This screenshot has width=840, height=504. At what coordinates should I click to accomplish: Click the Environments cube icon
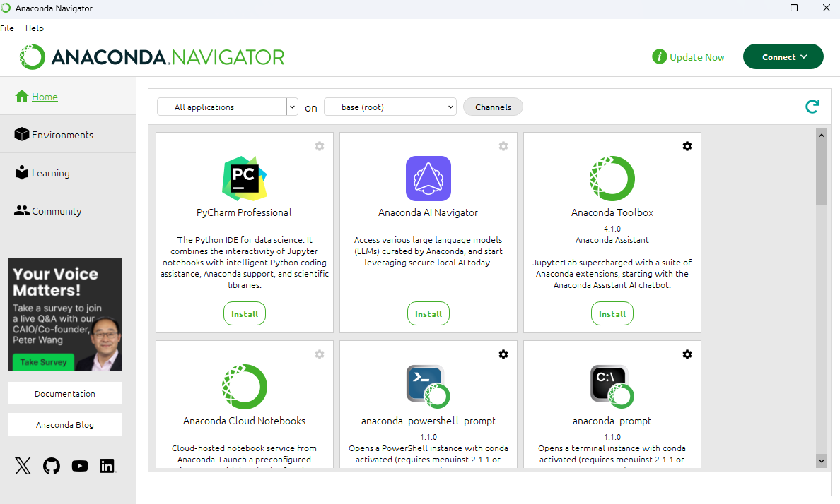[21, 134]
